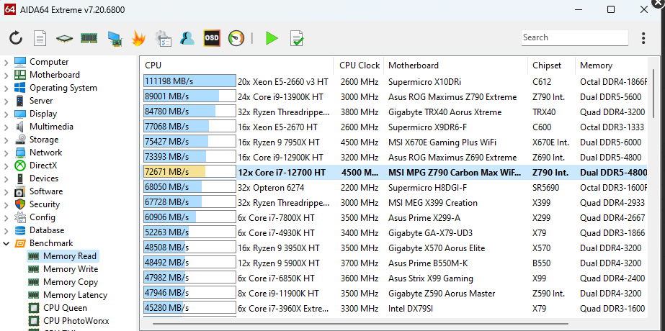Viewport: 665px width, 331px height.
Task: Select the DirectX Xbox icon
Action: [x=20, y=165]
